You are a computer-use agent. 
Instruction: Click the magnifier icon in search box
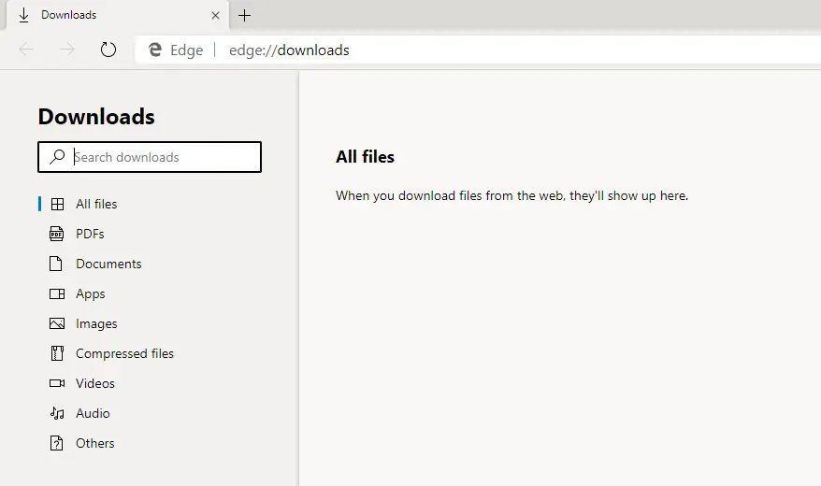tap(57, 156)
